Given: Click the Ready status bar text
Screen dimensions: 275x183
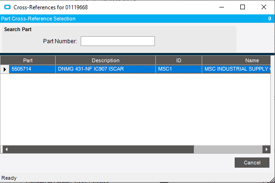Looking at the screenshot, I should point(9,178).
